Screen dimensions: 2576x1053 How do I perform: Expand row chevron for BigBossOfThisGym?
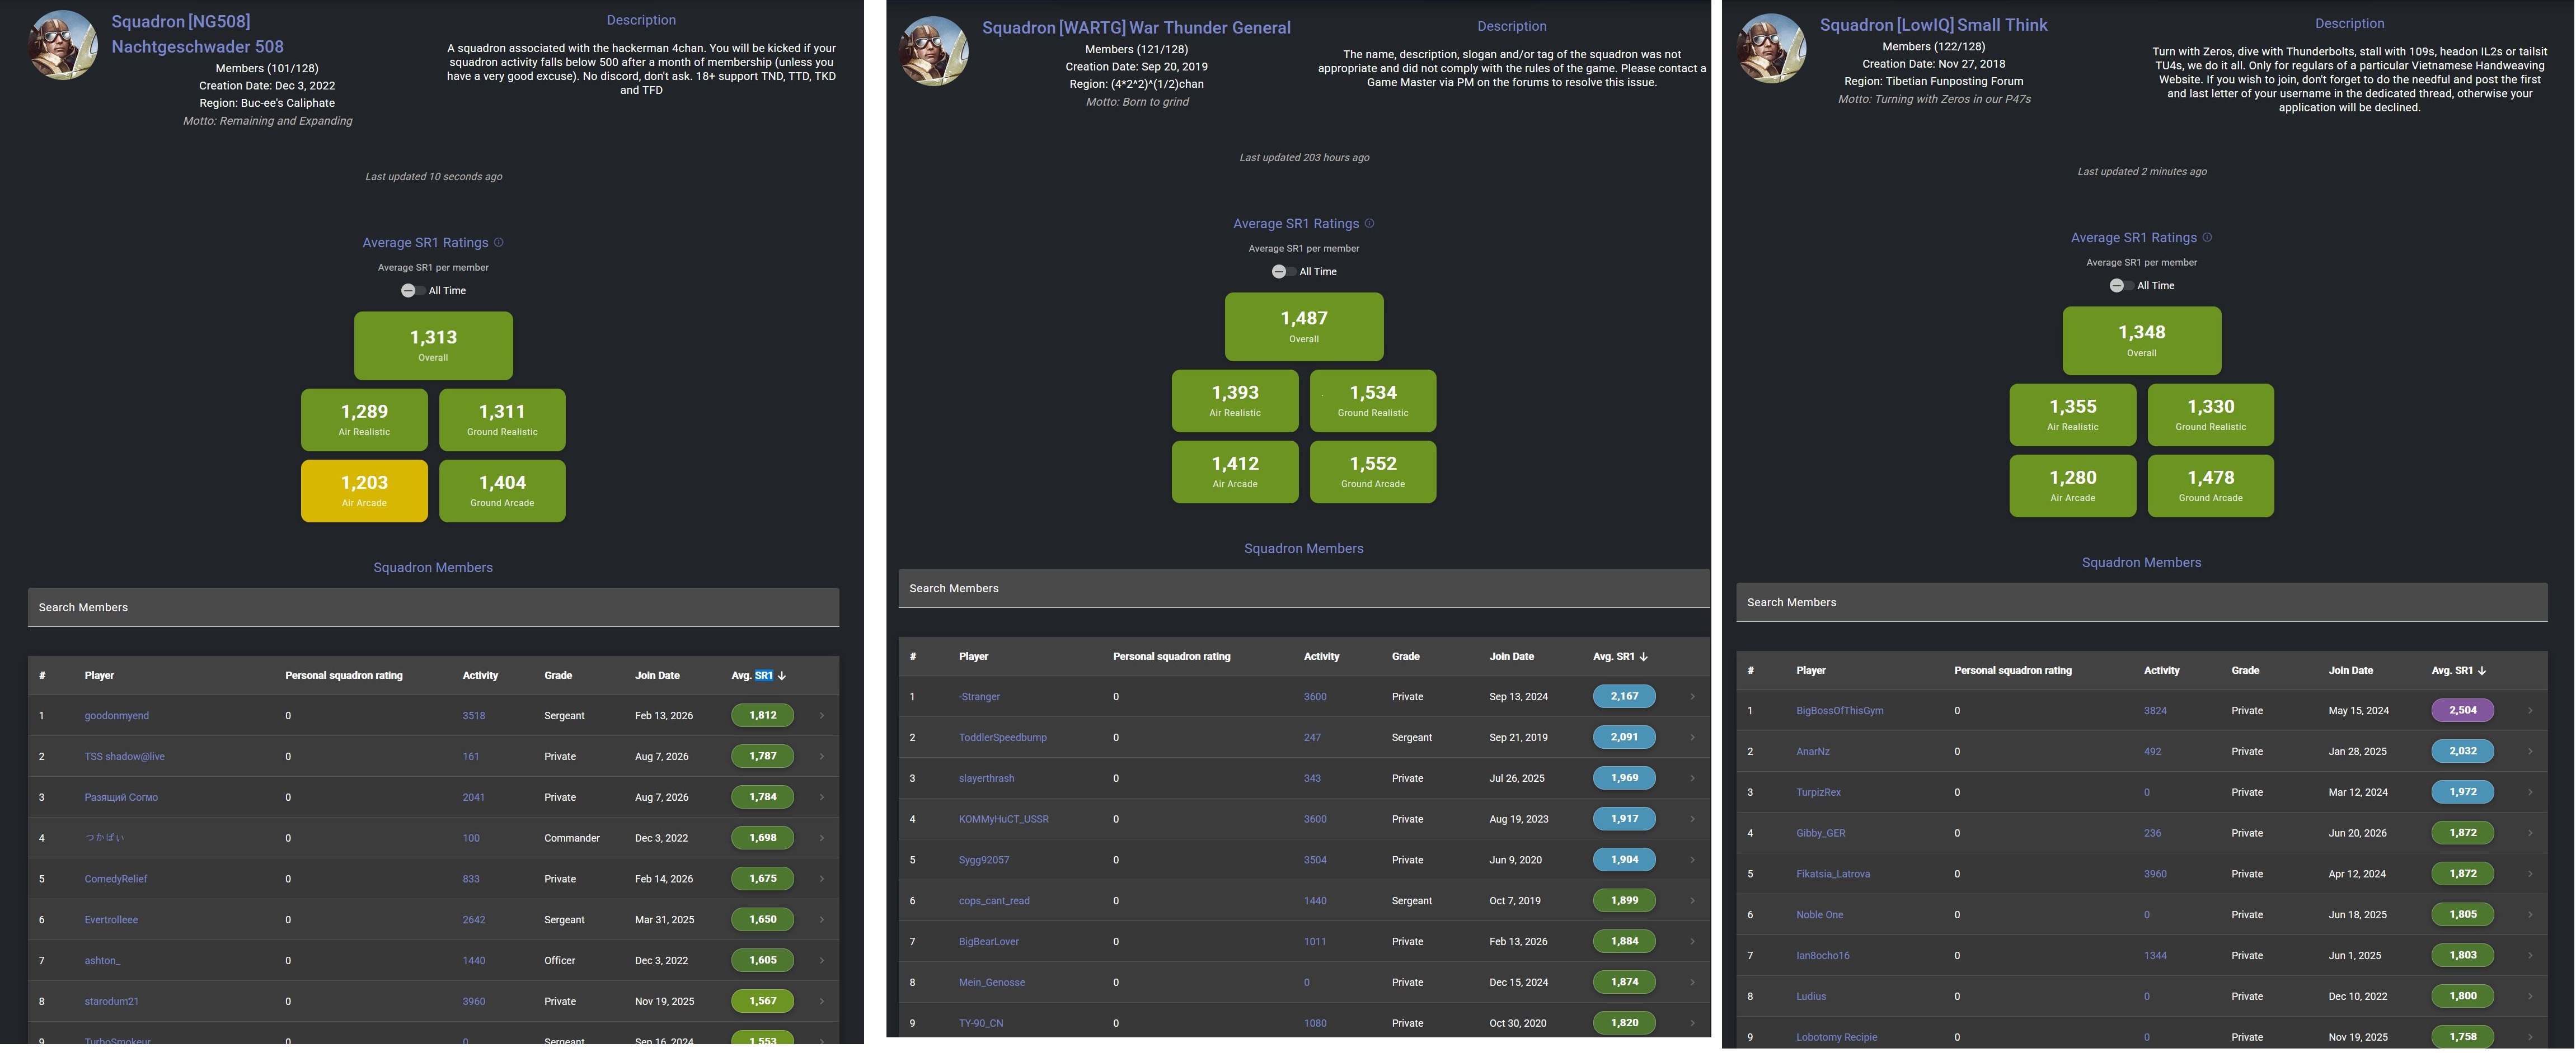(x=2530, y=710)
